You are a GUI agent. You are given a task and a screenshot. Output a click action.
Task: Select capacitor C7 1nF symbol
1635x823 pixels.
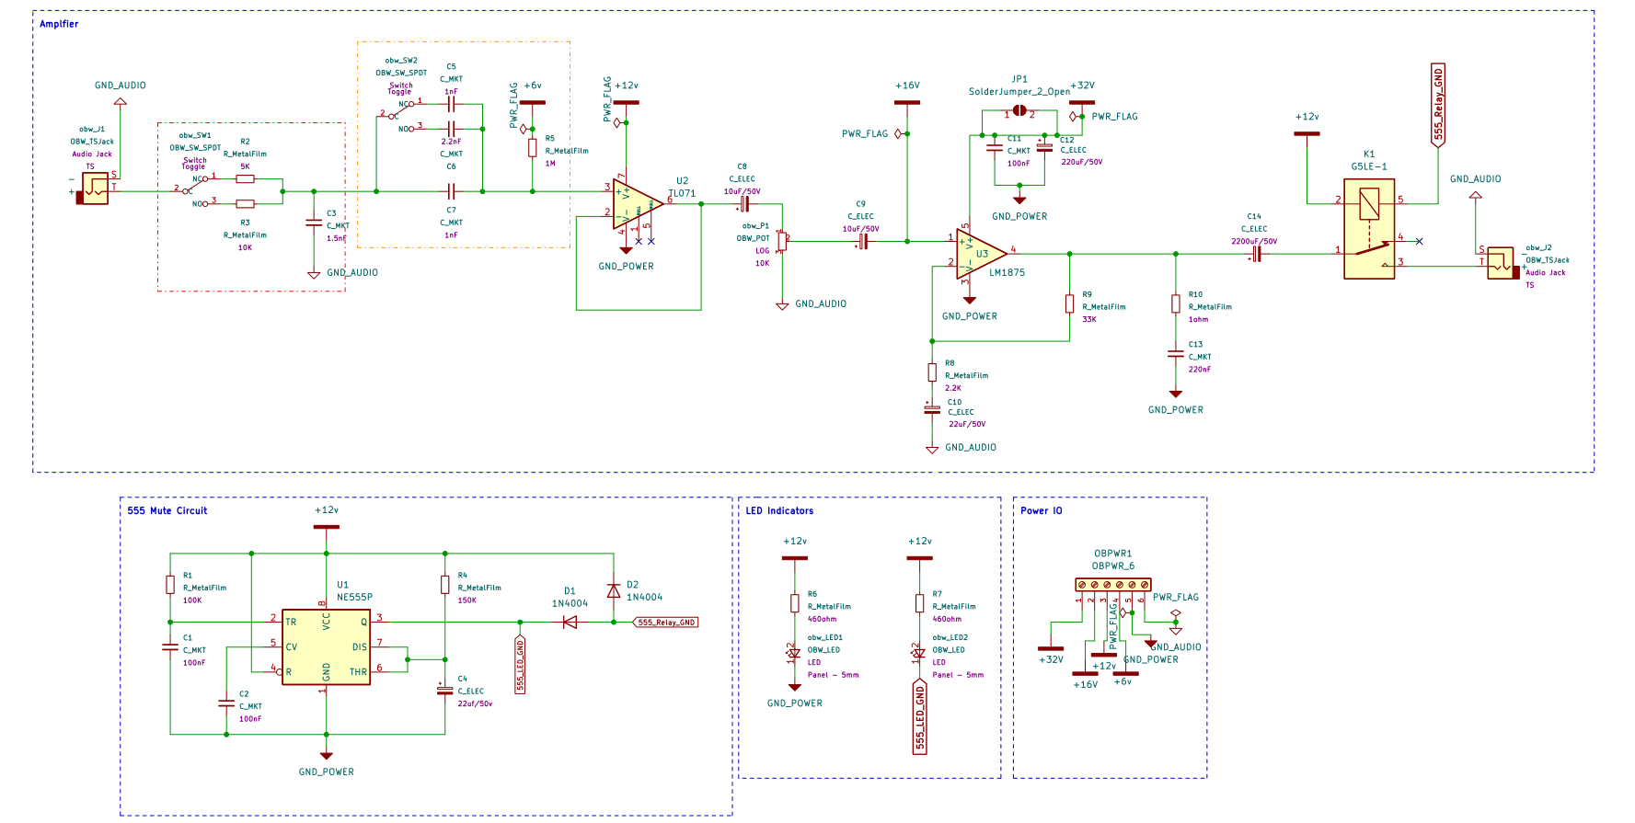click(x=451, y=191)
